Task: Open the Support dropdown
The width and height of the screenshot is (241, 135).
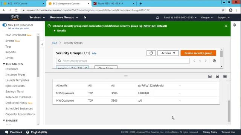Action: (x=223, y=18)
